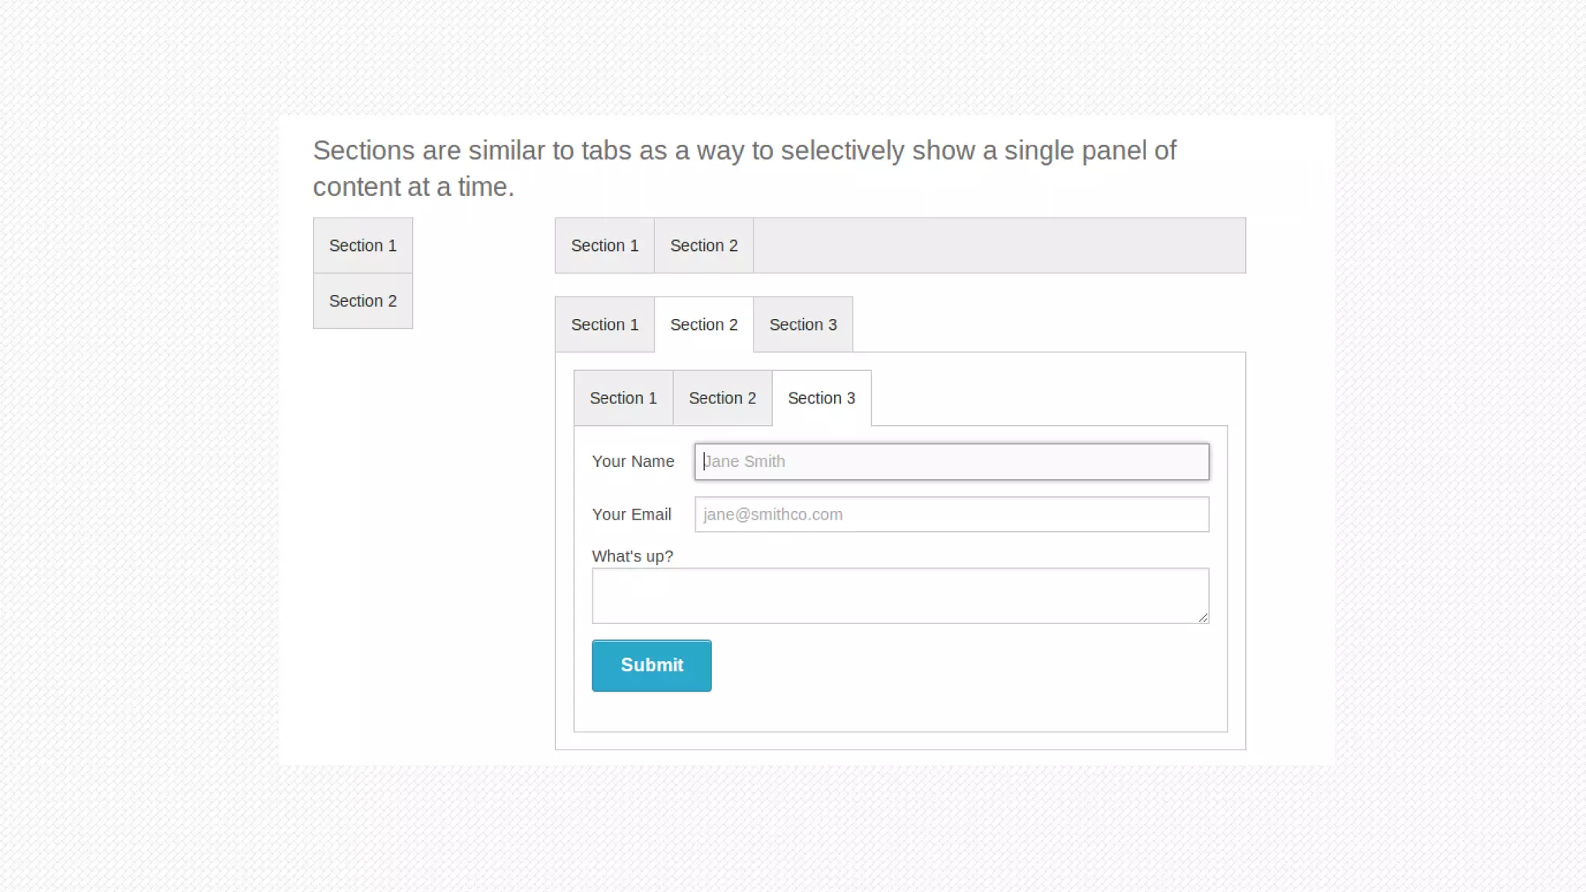Switch to Section 1 of the middle tab row
This screenshot has width=1586, height=892.
[604, 324]
